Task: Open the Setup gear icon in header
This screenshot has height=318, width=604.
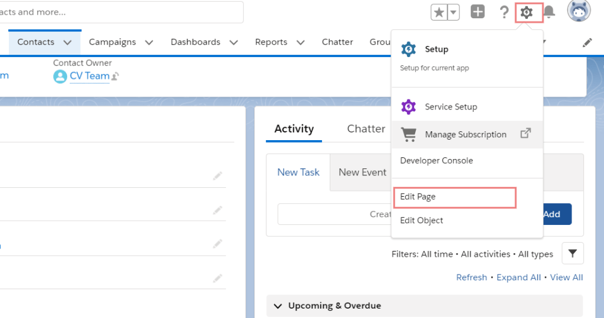Action: (x=527, y=12)
